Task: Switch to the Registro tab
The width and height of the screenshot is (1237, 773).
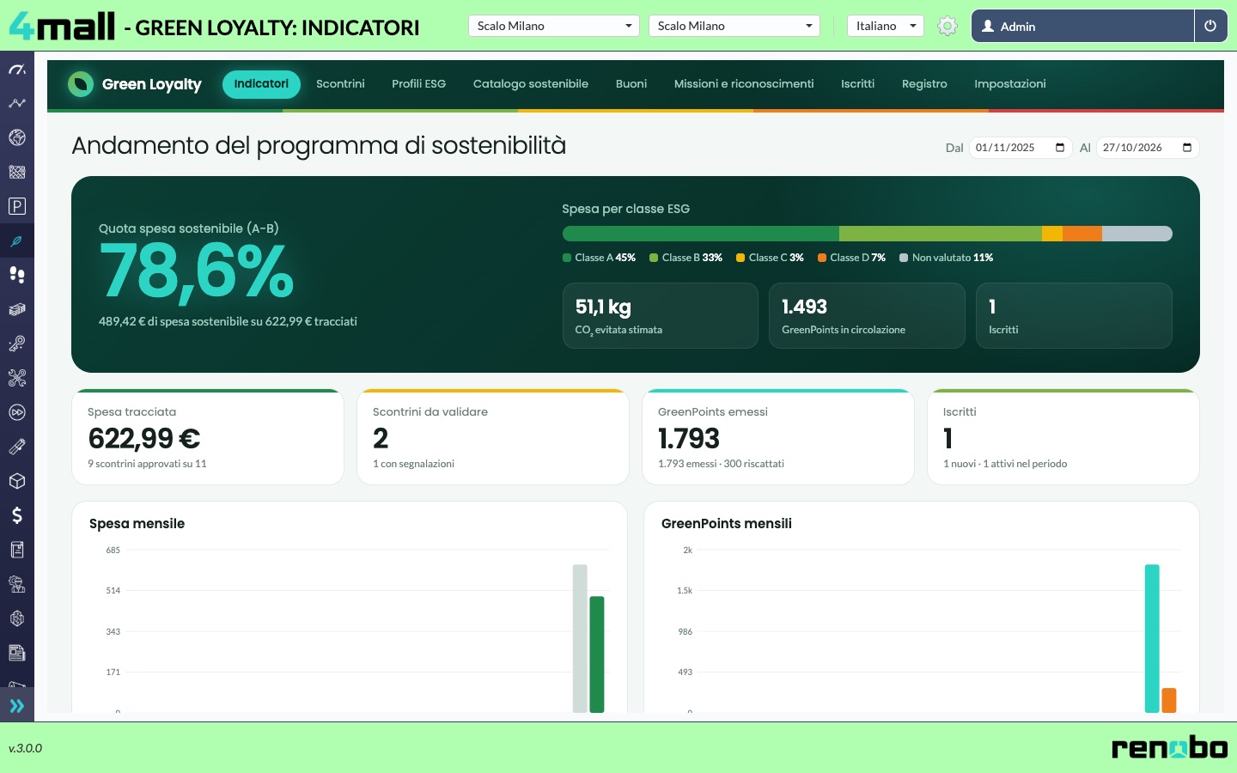Action: 924,84
